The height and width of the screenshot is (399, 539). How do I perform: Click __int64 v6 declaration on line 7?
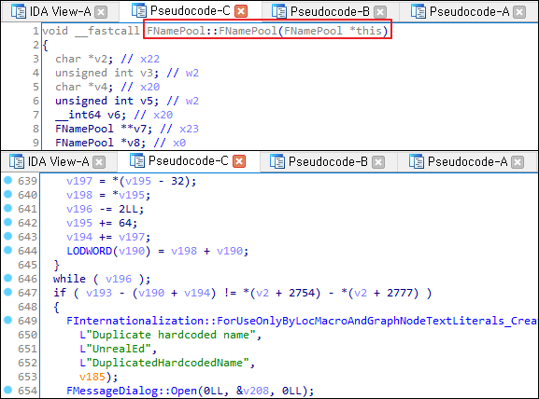pyautogui.click(x=91, y=115)
